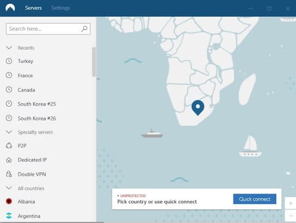296x223 pixels.
Task: Click the Double VPN lock icon
Action: 9,174
